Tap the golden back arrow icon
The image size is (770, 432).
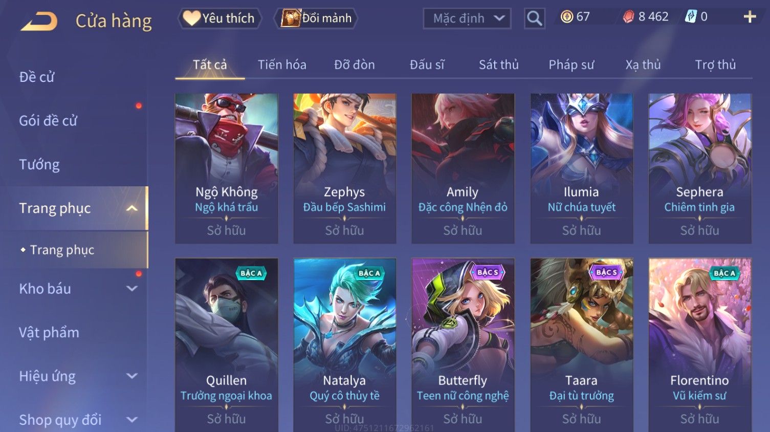click(39, 21)
